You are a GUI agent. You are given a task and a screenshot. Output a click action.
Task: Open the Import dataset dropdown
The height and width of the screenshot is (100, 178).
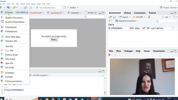pyautogui.click(x=124, y=17)
